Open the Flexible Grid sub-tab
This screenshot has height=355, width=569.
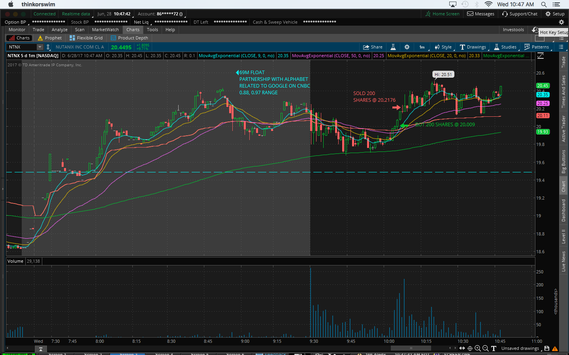pos(86,38)
